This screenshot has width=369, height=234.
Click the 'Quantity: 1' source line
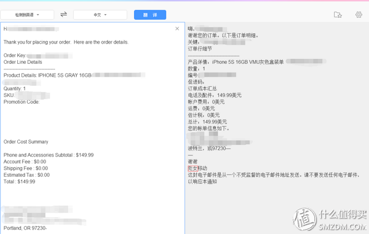(14, 88)
